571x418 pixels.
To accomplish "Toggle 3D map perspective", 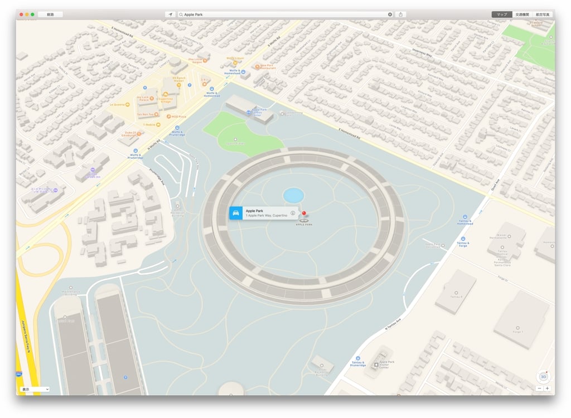I will click(544, 377).
